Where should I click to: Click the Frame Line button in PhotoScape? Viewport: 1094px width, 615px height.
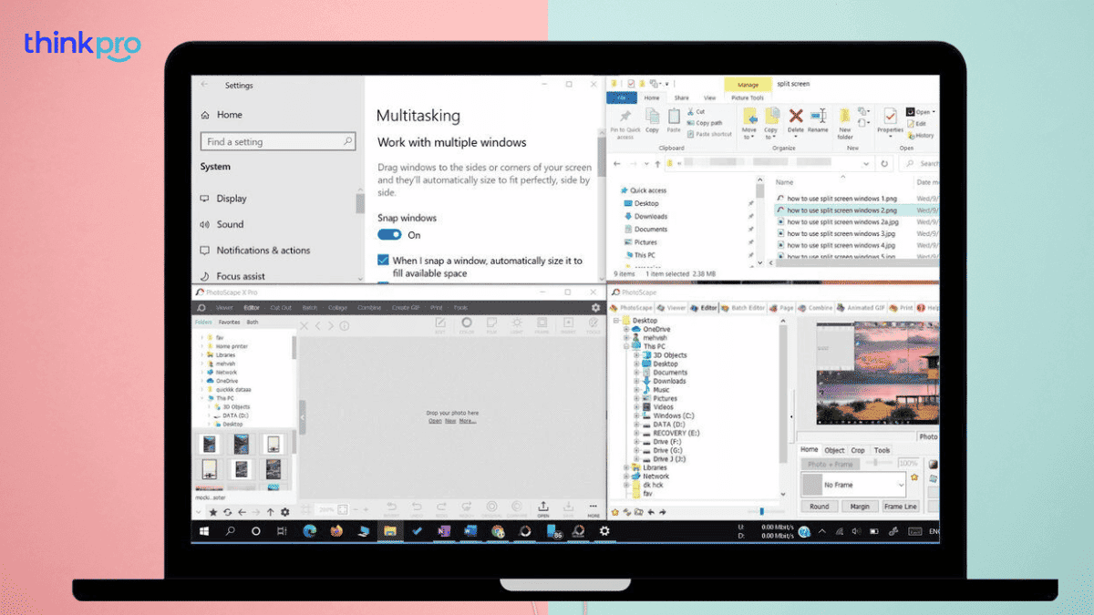(x=901, y=507)
